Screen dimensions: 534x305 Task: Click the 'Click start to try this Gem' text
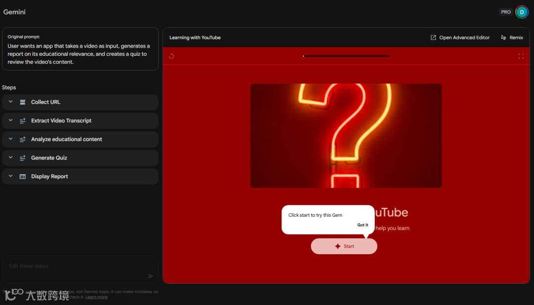click(x=315, y=215)
